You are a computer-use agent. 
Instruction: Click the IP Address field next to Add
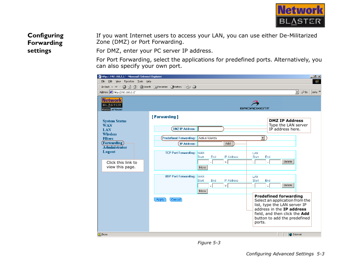210,144
